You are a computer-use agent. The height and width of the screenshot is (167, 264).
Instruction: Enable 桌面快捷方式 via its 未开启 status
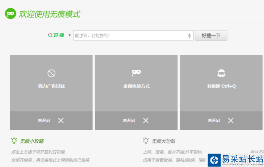click(129, 121)
